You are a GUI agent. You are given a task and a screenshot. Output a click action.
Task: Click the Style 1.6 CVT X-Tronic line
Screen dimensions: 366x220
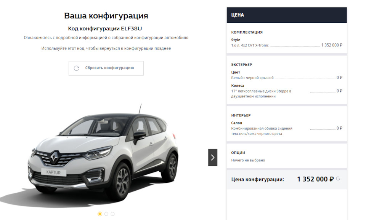(x=287, y=45)
